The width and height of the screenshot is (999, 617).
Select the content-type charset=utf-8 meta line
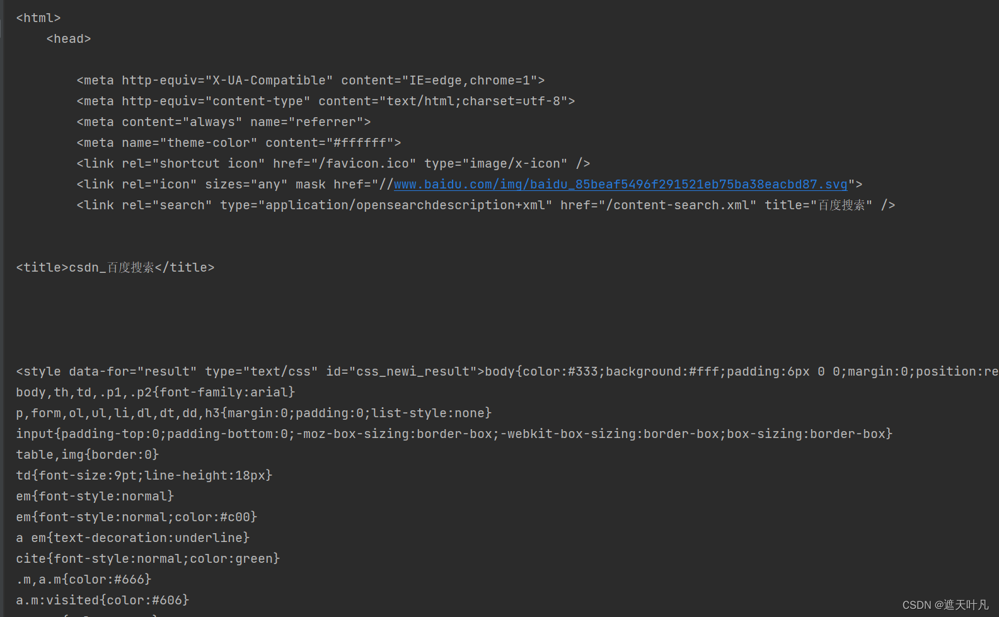pos(326,101)
